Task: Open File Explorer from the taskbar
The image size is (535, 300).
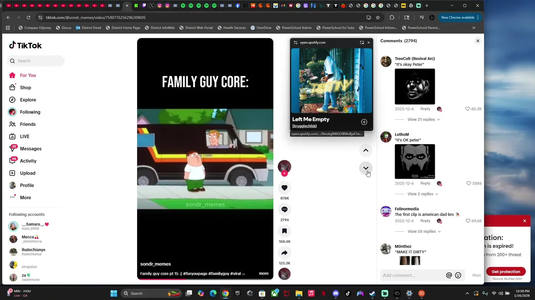Action: pyautogui.click(x=299, y=293)
